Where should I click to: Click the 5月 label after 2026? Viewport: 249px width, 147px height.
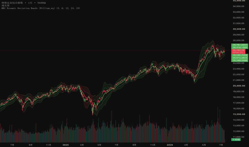click(x=204, y=145)
